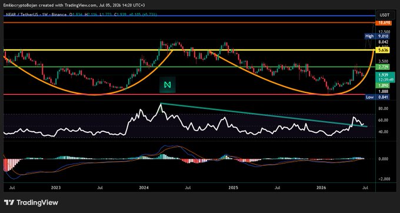Click the 12.500 price scale value
This screenshot has width=400, height=213.
384,32
